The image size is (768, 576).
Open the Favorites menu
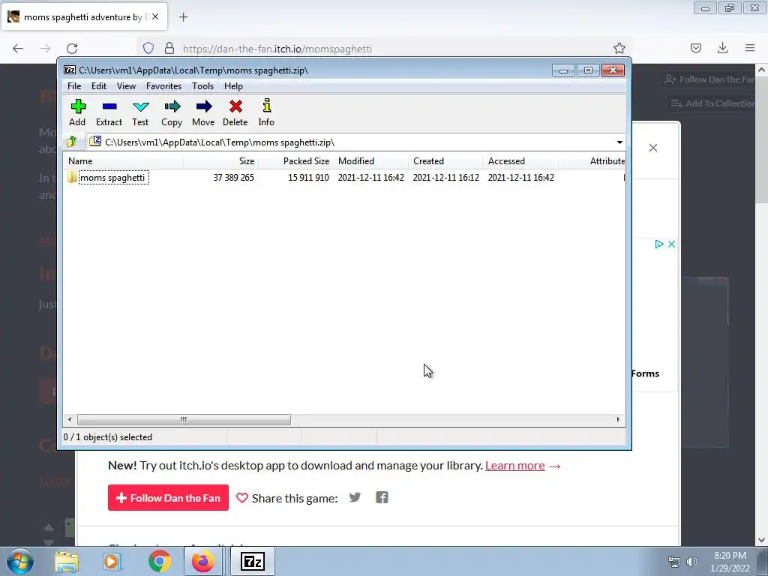click(x=163, y=86)
